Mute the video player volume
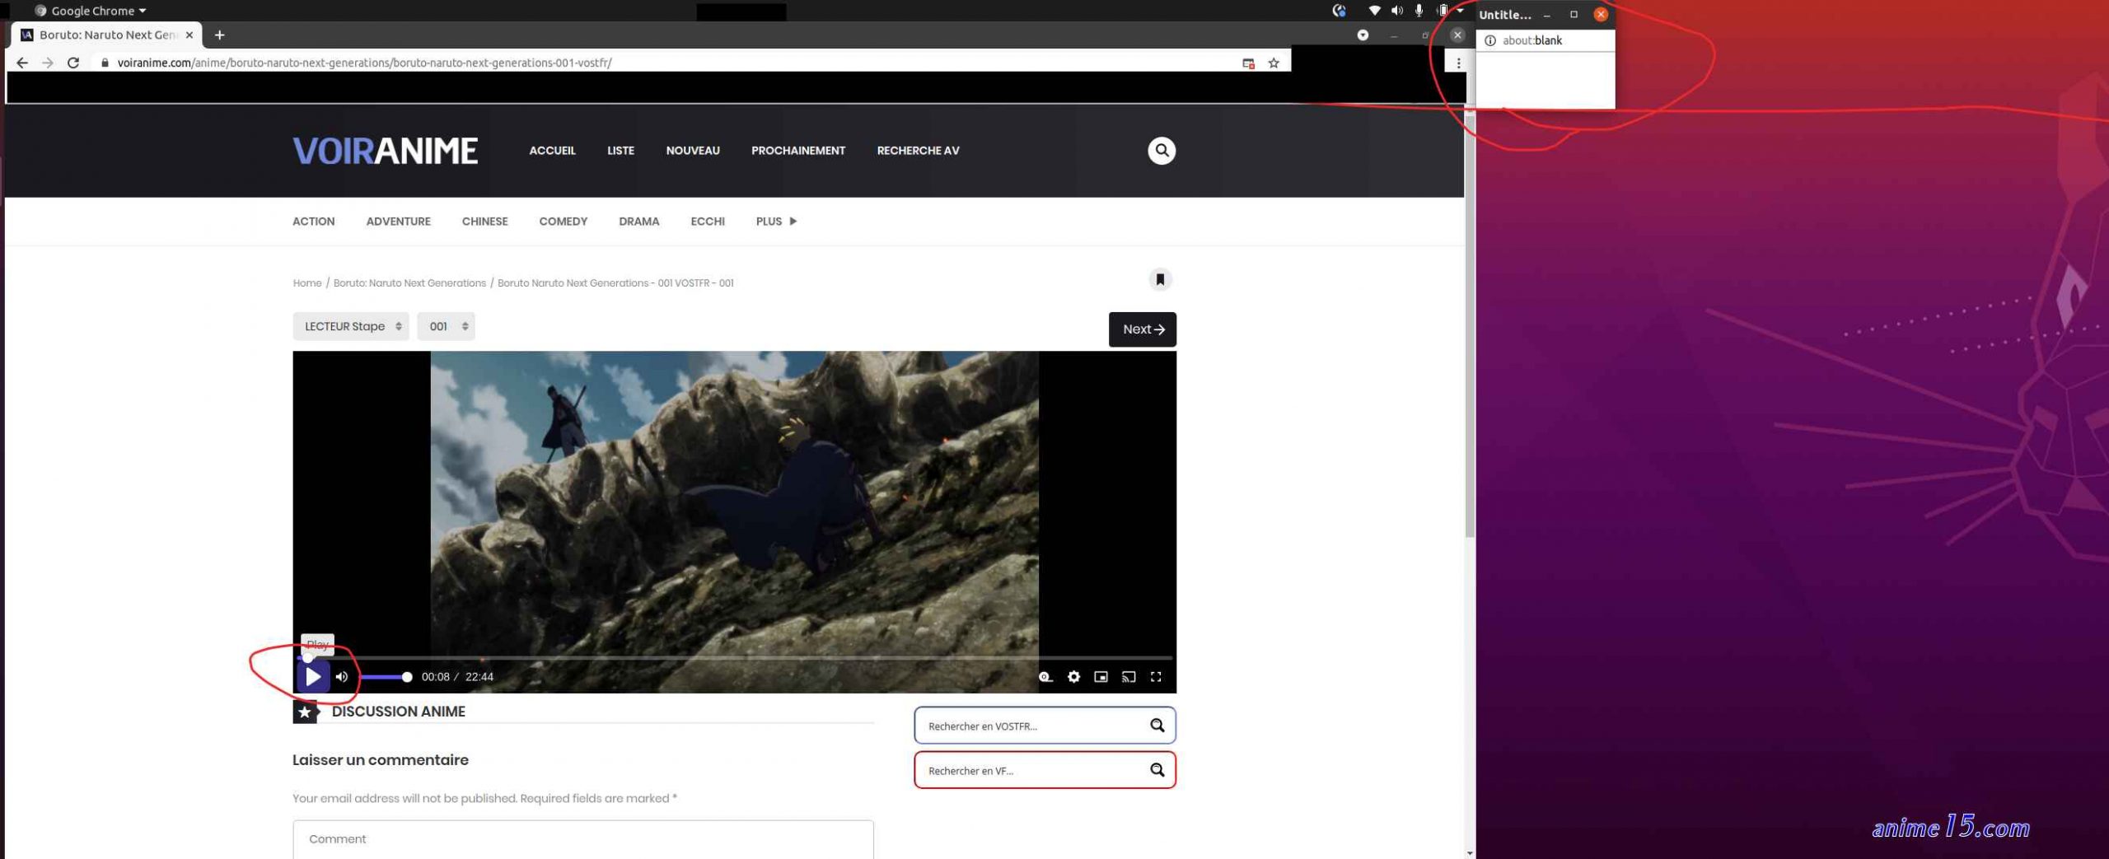Screen dimensions: 2109x859 pyautogui.click(x=342, y=676)
